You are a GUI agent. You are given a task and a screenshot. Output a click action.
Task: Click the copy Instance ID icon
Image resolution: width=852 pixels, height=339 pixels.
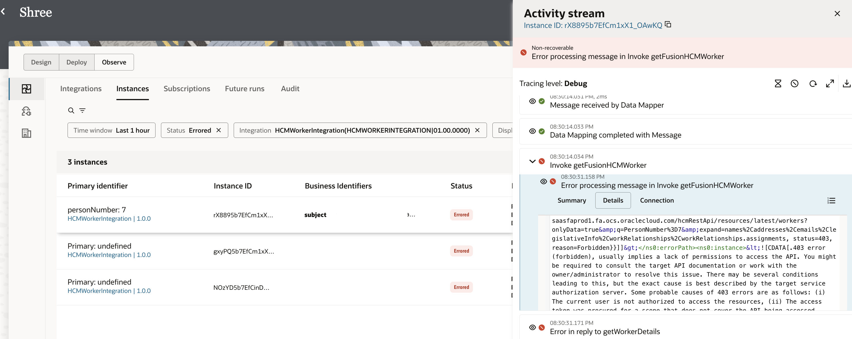[x=668, y=24]
